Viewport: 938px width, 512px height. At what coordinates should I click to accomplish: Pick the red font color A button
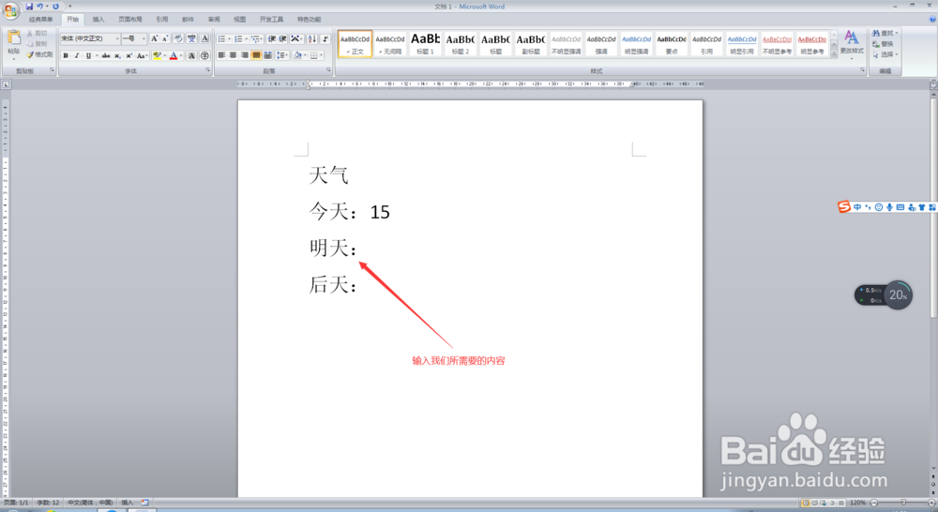pyautogui.click(x=174, y=55)
